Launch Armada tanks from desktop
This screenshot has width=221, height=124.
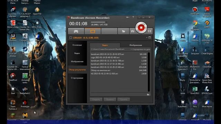(x=25, y=78)
